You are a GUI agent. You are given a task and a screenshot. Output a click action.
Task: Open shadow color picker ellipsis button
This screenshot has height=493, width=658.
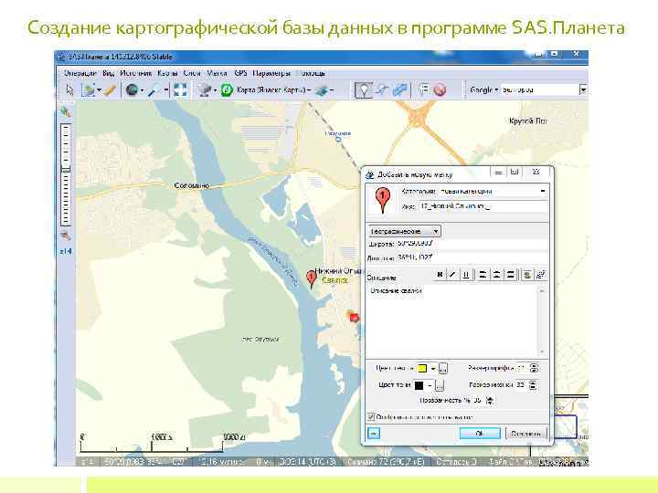440,385
